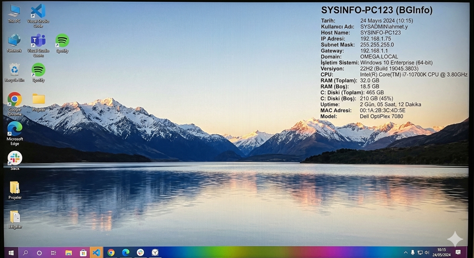Open File Explorer from the taskbar

(x=69, y=252)
